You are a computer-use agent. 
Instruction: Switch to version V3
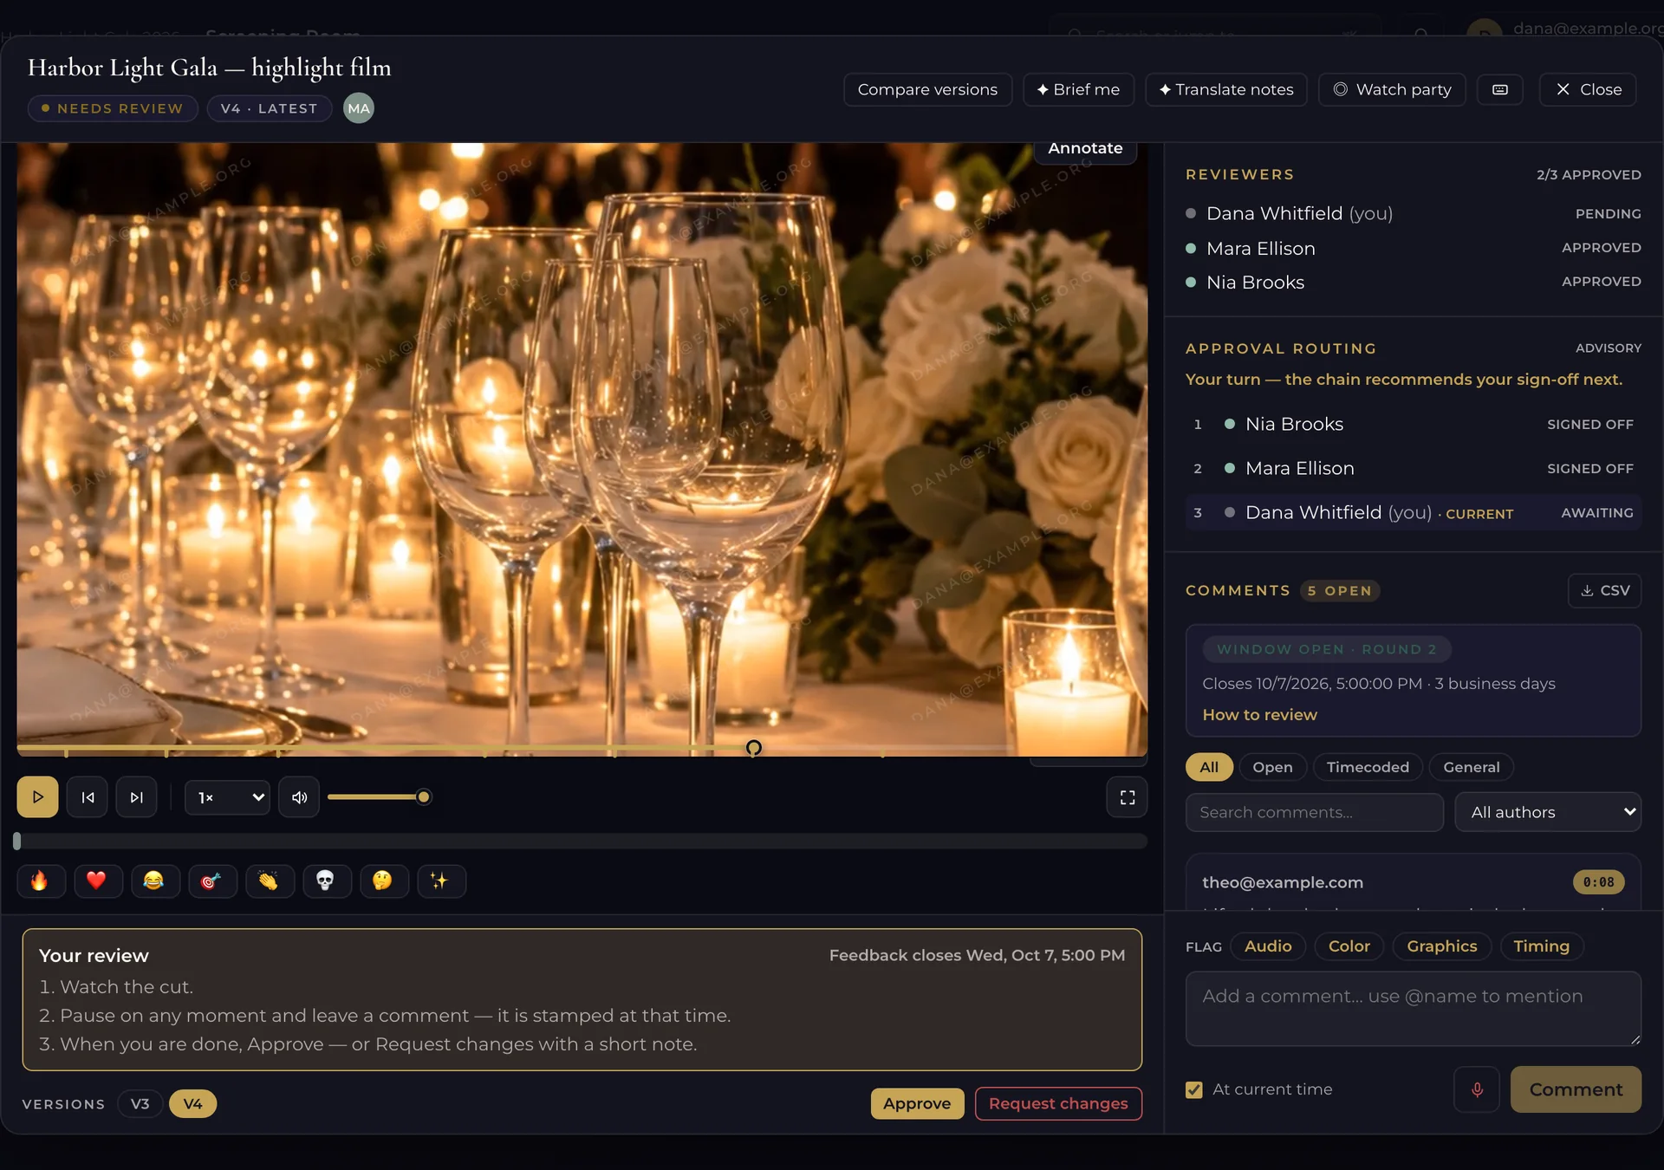click(140, 1104)
